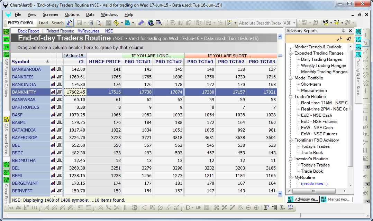This screenshot has height=221, width=373.
Task: Open the NSE related report link
Action: coord(109,31)
